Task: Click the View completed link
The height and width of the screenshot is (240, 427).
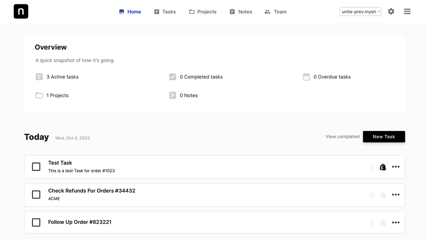Action: click(x=343, y=137)
